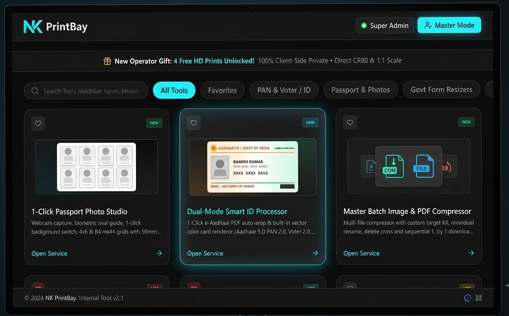Screen dimensions: 509x316
Task: Click the blue FILE document icon
Action: [423, 166]
